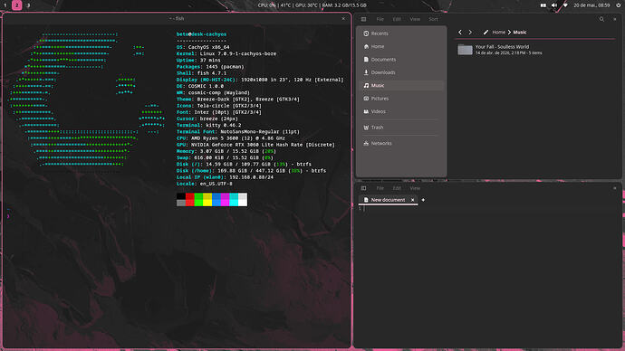Open the text editor File menu
Viewport: 625px width, 351px height.
coord(380,188)
